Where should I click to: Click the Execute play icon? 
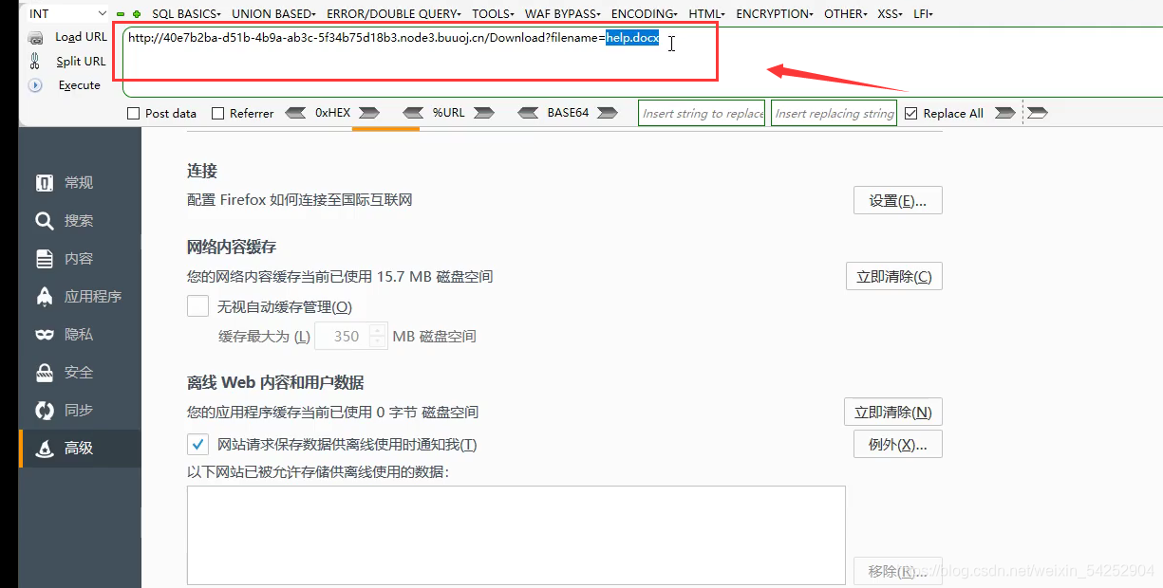36,84
